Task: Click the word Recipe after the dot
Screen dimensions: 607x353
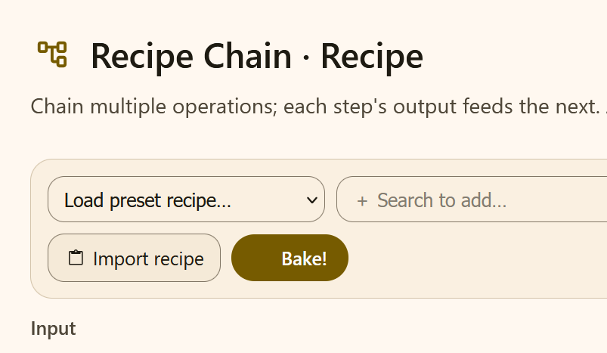Action: (x=372, y=57)
